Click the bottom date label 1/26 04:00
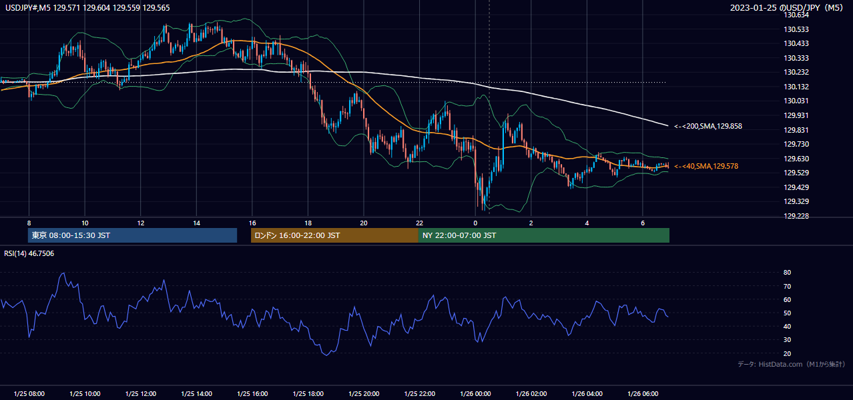The width and height of the screenshot is (853, 400). click(587, 394)
